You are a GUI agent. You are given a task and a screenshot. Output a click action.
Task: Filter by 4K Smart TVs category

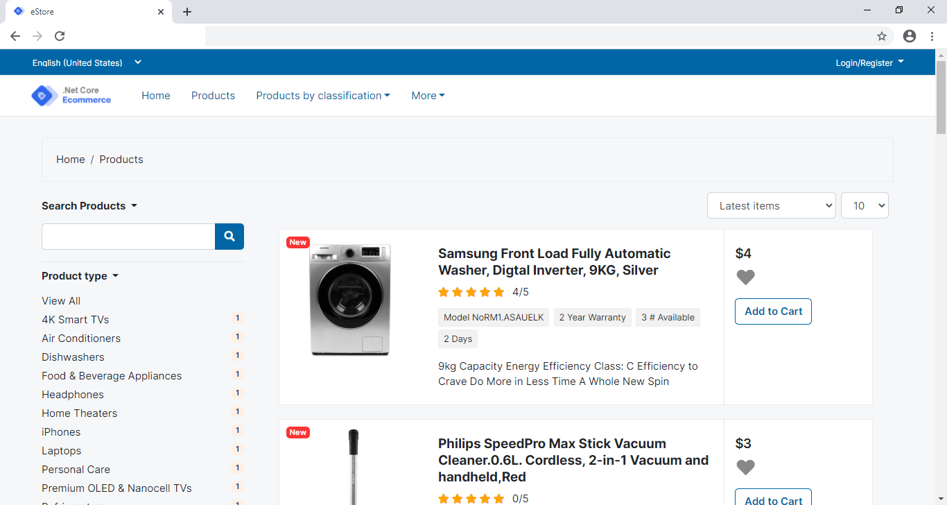[x=75, y=320]
